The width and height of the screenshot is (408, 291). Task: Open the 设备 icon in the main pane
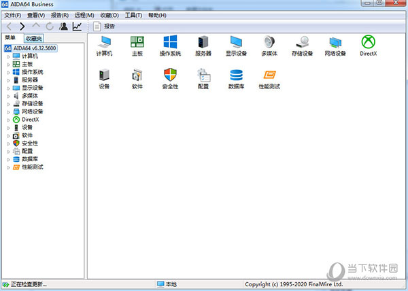click(x=104, y=79)
